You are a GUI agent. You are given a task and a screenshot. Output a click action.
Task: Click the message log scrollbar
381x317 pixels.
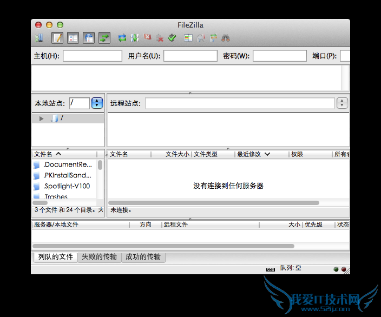point(345,78)
